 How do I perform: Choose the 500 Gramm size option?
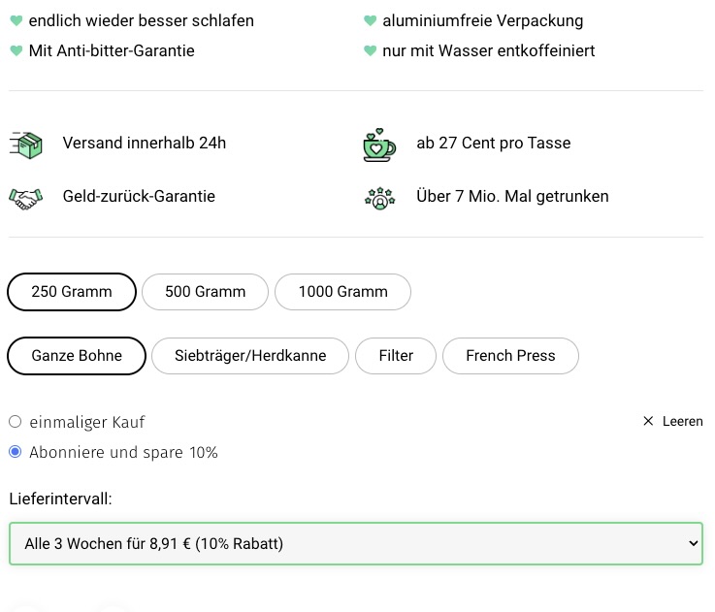(205, 292)
